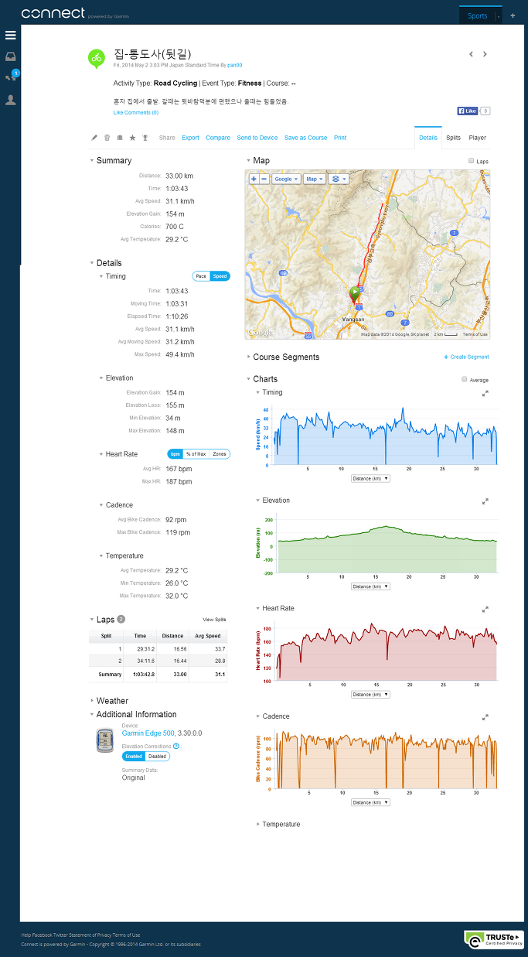Switch to the Details tab
528x957 pixels.
click(428, 138)
